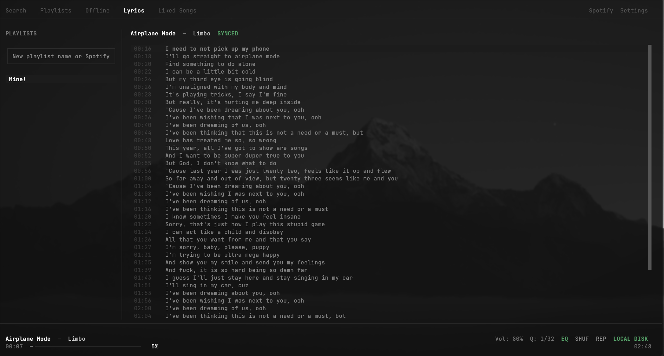
Task: Click the 02:48 total duration label
Action: [x=642, y=347]
